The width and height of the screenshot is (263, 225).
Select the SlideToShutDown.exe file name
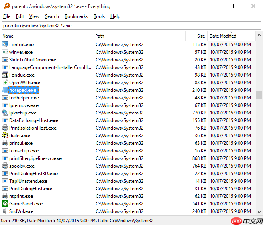[33, 60]
